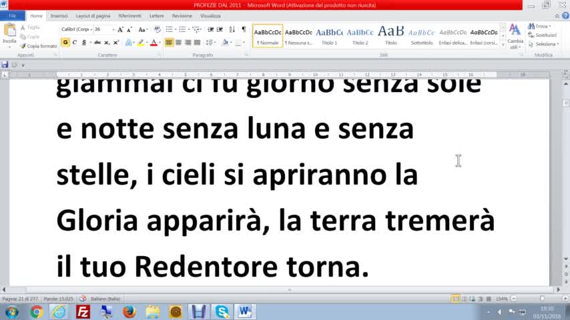Viewport: 570px width, 320px height.
Task: Toggle numbered list
Action: pos(182,29)
